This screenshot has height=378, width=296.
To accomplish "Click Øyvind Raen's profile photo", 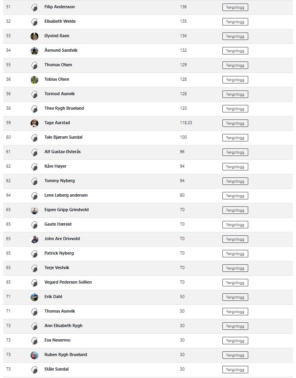I will tap(34, 36).
